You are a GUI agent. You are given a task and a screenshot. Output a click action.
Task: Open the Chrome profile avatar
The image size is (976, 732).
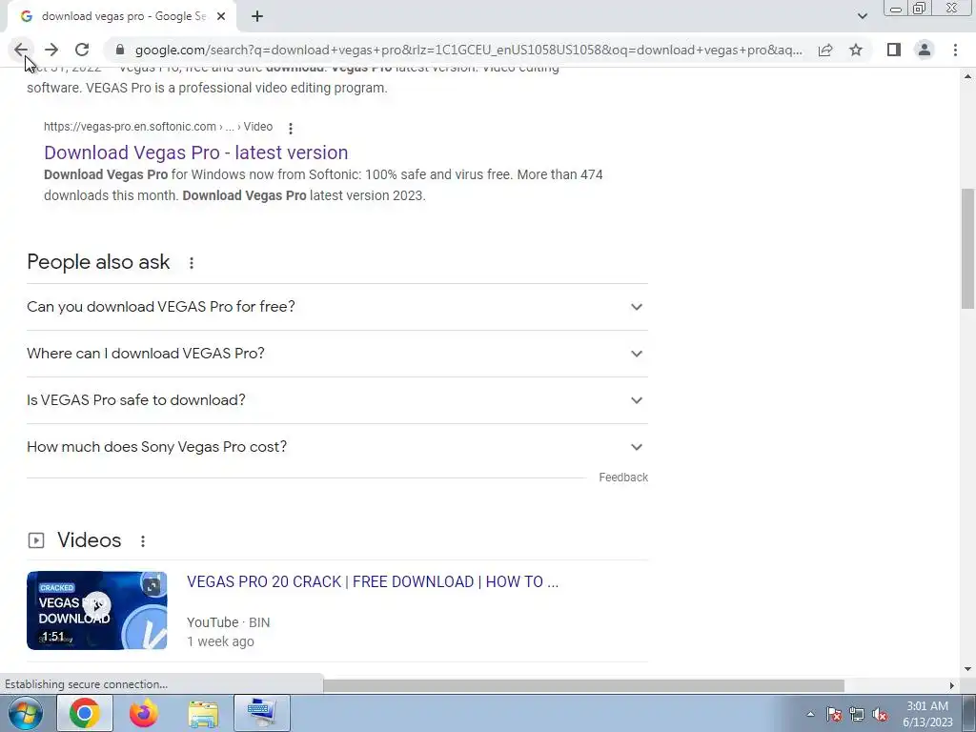[x=925, y=50]
